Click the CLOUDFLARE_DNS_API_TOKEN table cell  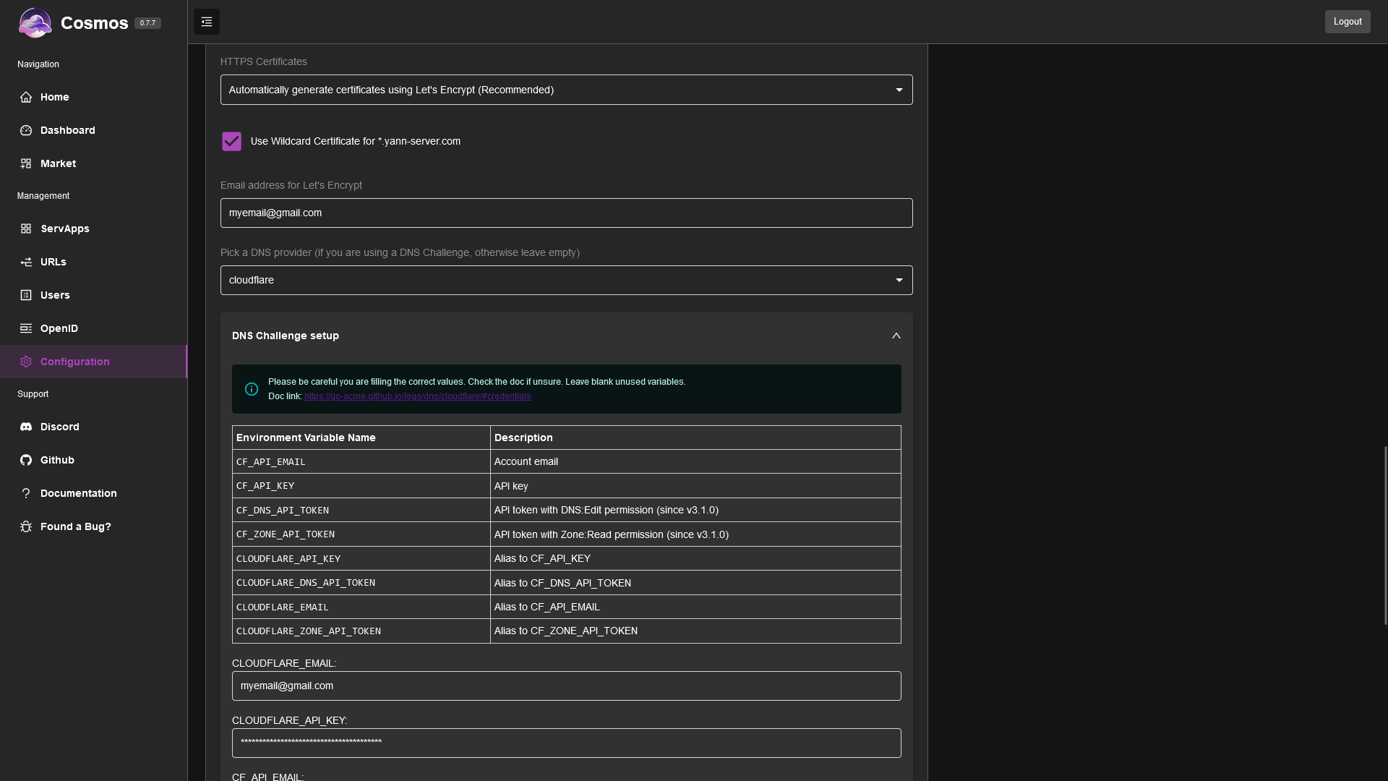coord(361,583)
